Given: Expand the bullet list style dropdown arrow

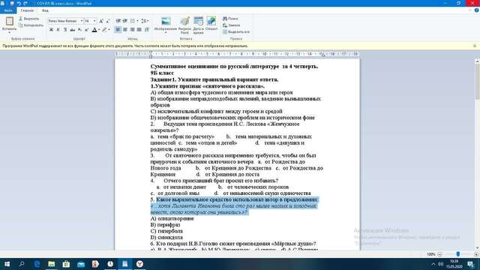Looking at the screenshot, I should (x=137, y=21).
